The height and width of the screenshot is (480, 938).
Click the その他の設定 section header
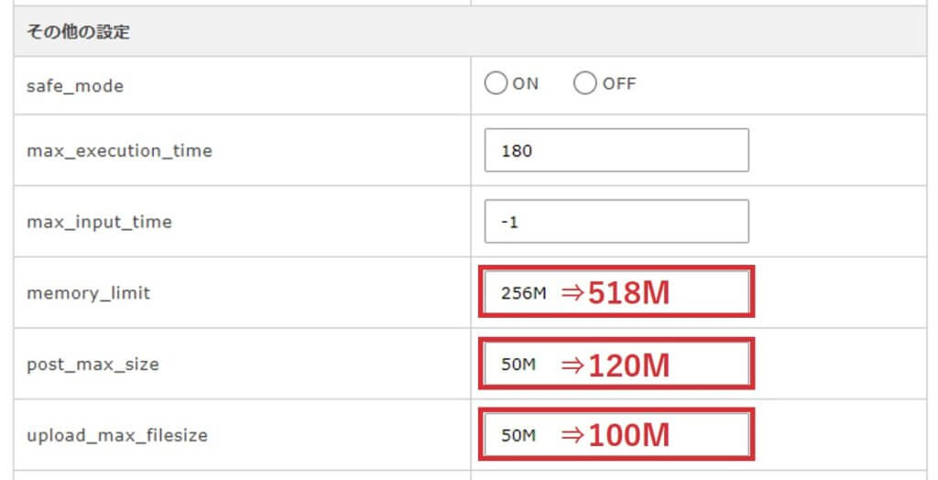point(78,32)
